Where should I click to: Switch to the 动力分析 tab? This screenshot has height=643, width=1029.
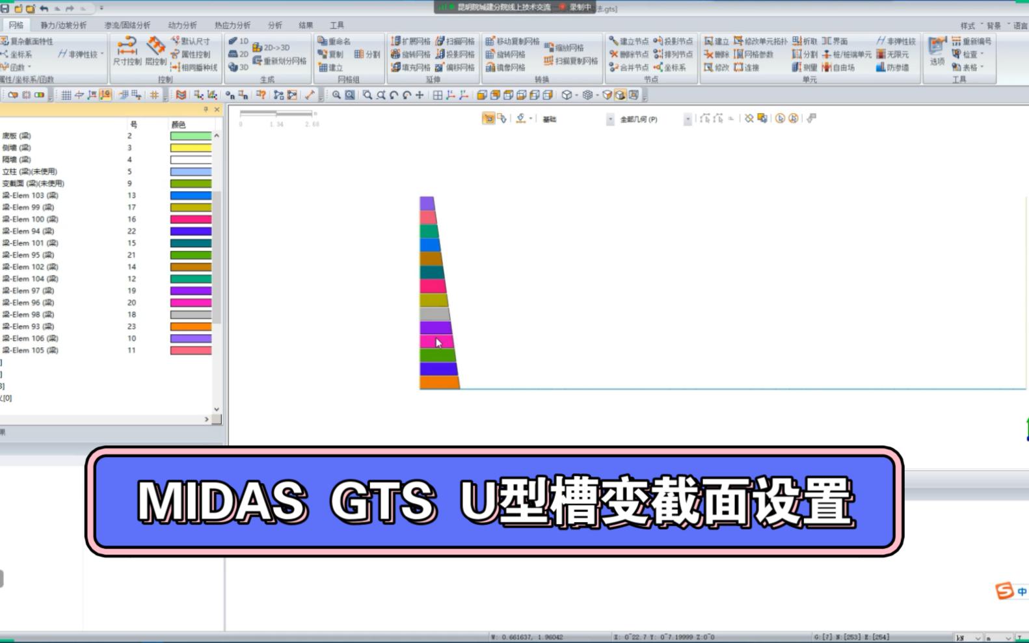182,25
